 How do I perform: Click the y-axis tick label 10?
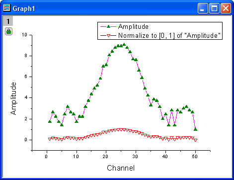tap(24, 35)
